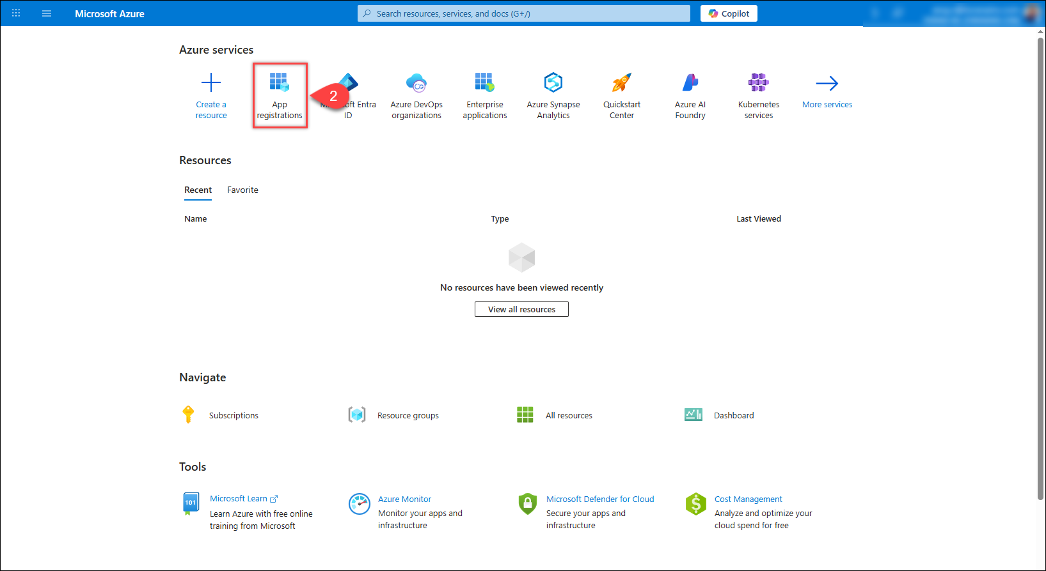Navigate to Subscriptions

[234, 416]
